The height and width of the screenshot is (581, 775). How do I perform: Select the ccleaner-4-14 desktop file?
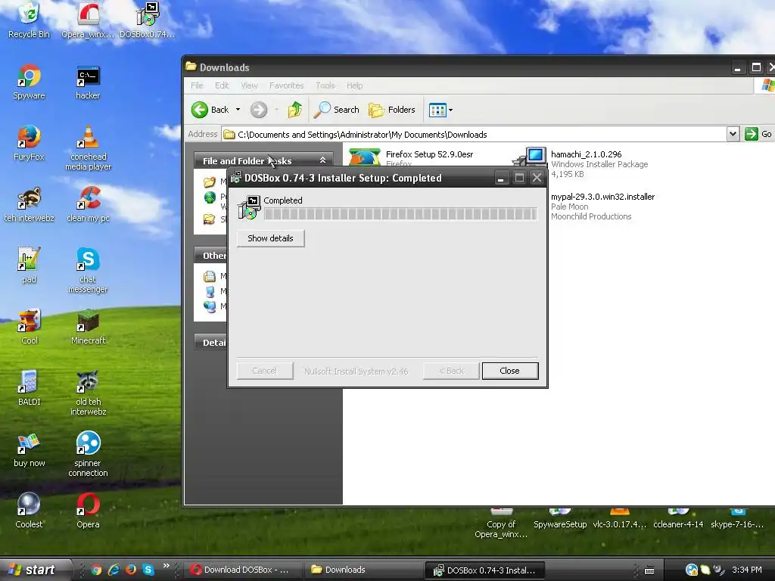678,519
